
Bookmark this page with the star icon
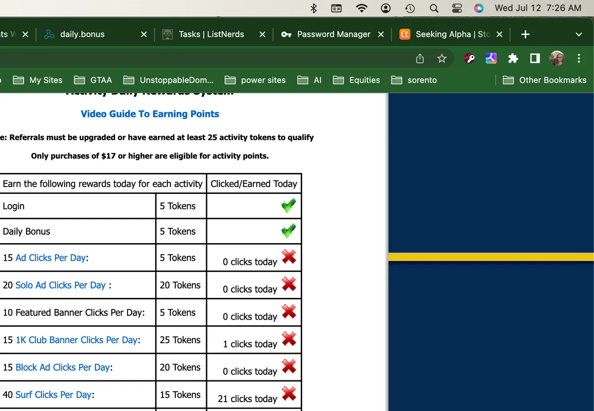(x=442, y=58)
